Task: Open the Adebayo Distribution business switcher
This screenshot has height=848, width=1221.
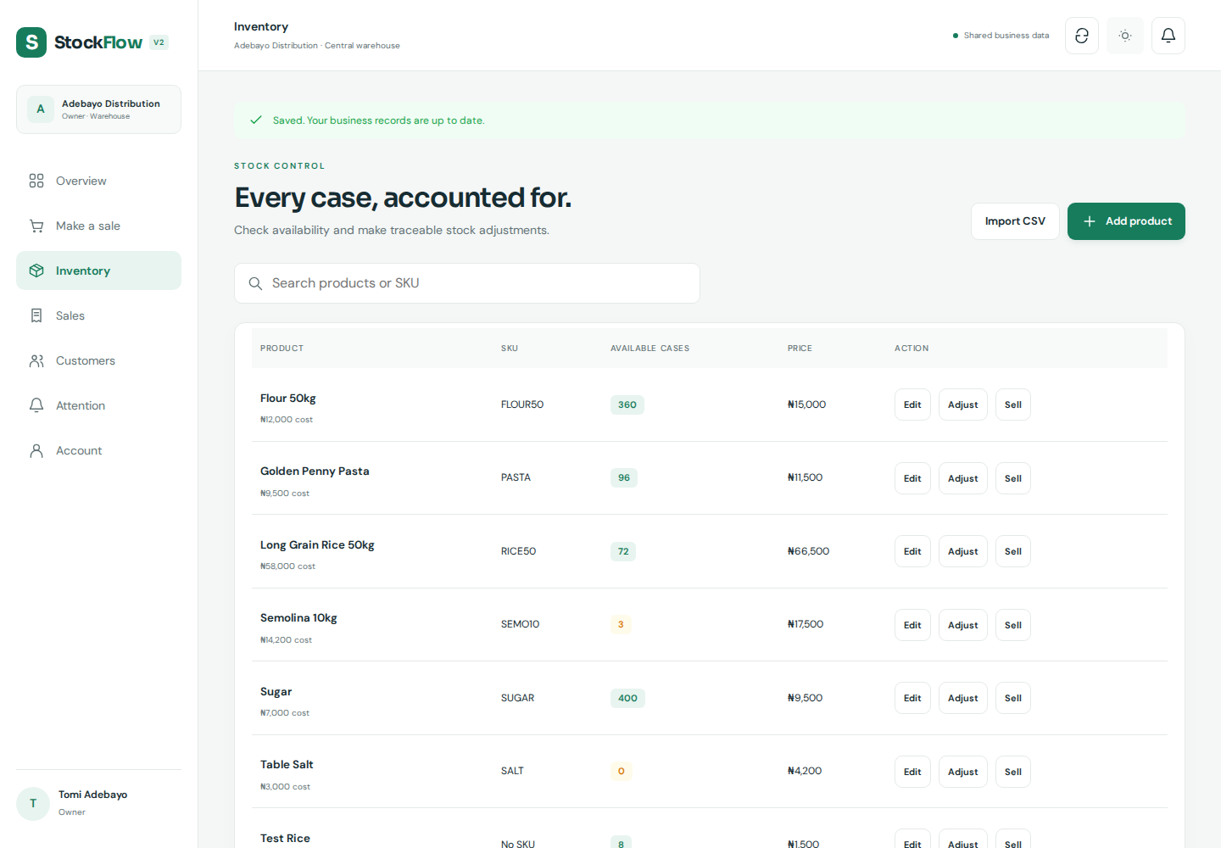Action: (x=98, y=109)
